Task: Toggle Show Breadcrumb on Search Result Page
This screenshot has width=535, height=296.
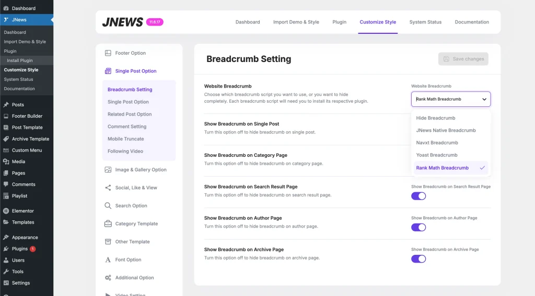Action: [418, 196]
